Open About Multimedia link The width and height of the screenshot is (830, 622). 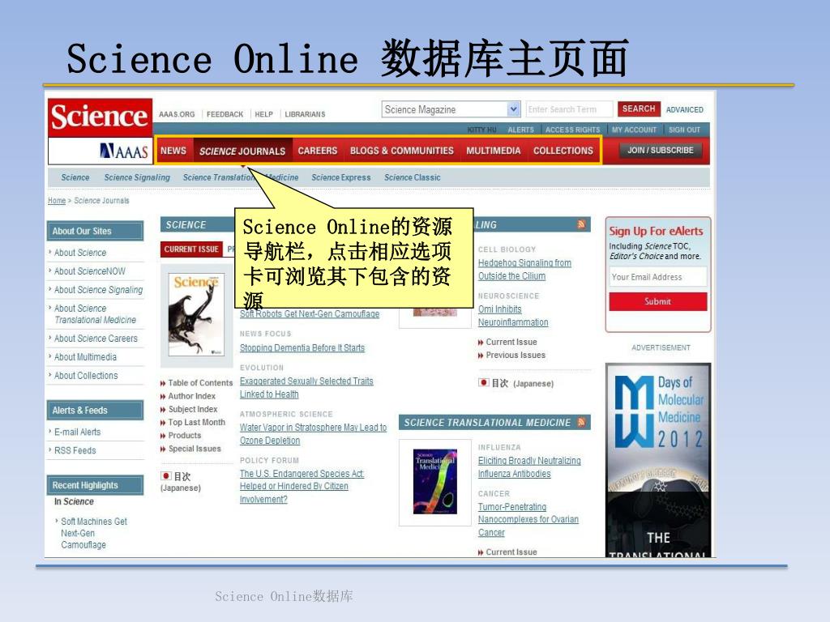[x=85, y=357]
